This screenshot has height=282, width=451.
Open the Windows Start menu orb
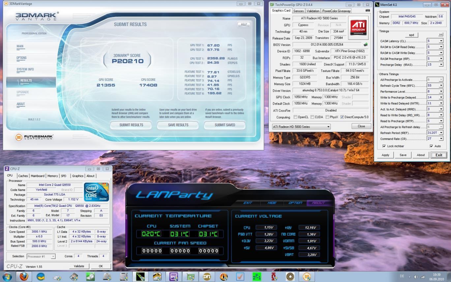coord(7,276)
